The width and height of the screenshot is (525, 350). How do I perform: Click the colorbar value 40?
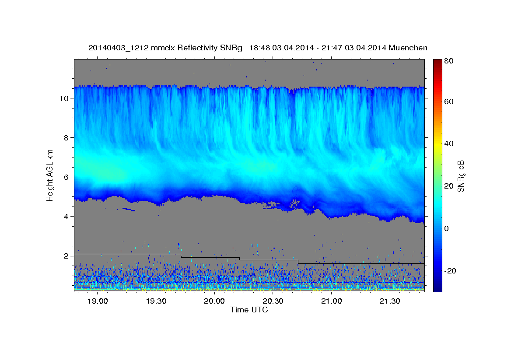click(448, 143)
